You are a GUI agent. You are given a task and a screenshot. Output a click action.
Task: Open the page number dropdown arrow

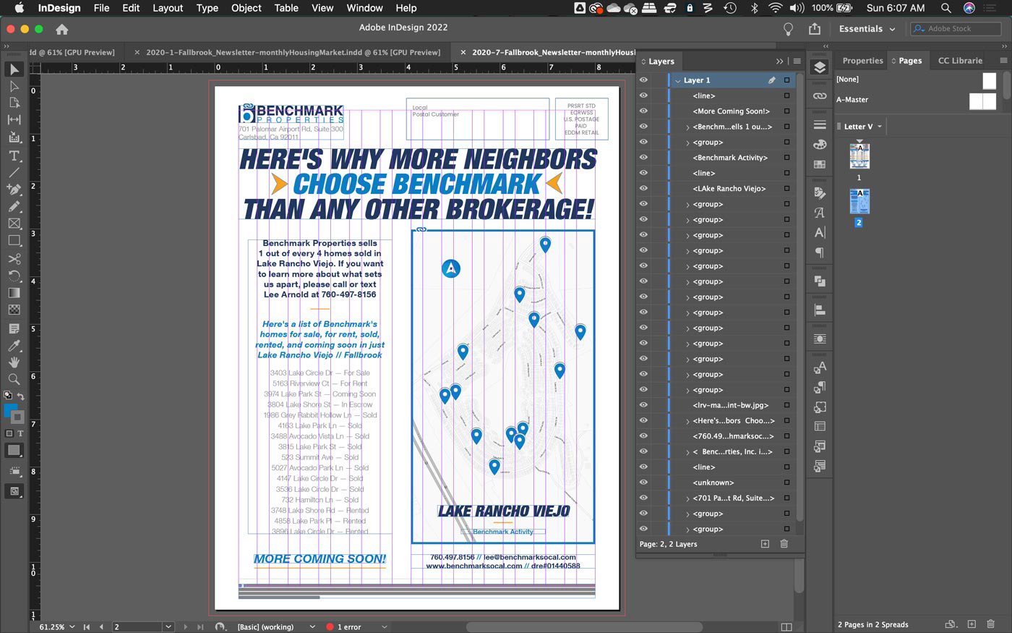168,627
